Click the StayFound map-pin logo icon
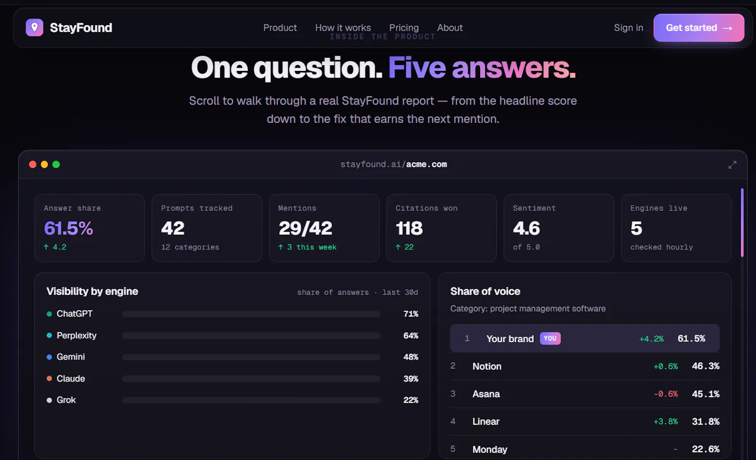756x460 pixels. pos(34,28)
